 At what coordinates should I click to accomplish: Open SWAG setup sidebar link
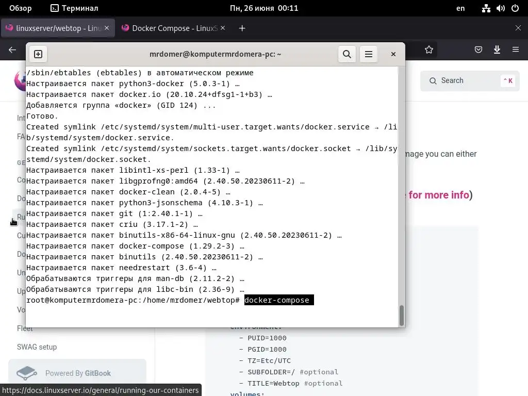(37, 347)
